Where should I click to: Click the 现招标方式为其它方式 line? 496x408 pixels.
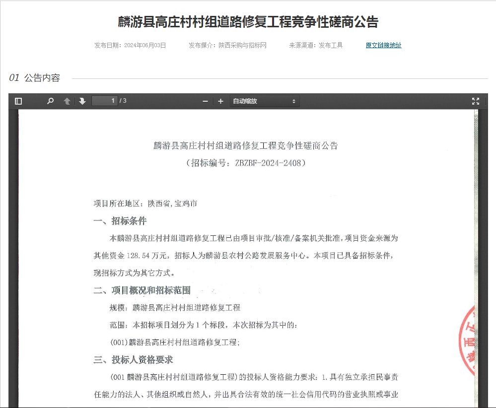pos(134,273)
